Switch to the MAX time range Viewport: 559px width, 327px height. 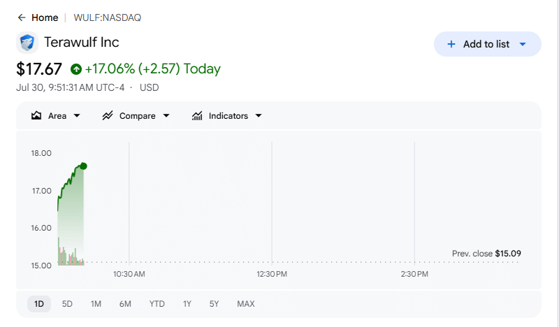click(246, 304)
